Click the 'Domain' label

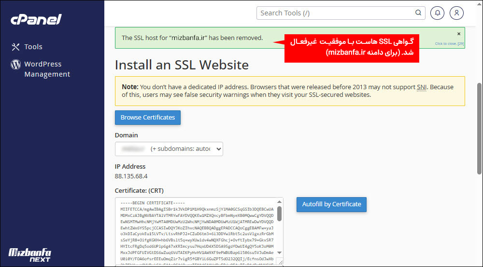[126, 135]
